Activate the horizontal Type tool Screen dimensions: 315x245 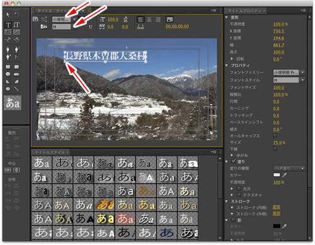[x=8, y=25]
